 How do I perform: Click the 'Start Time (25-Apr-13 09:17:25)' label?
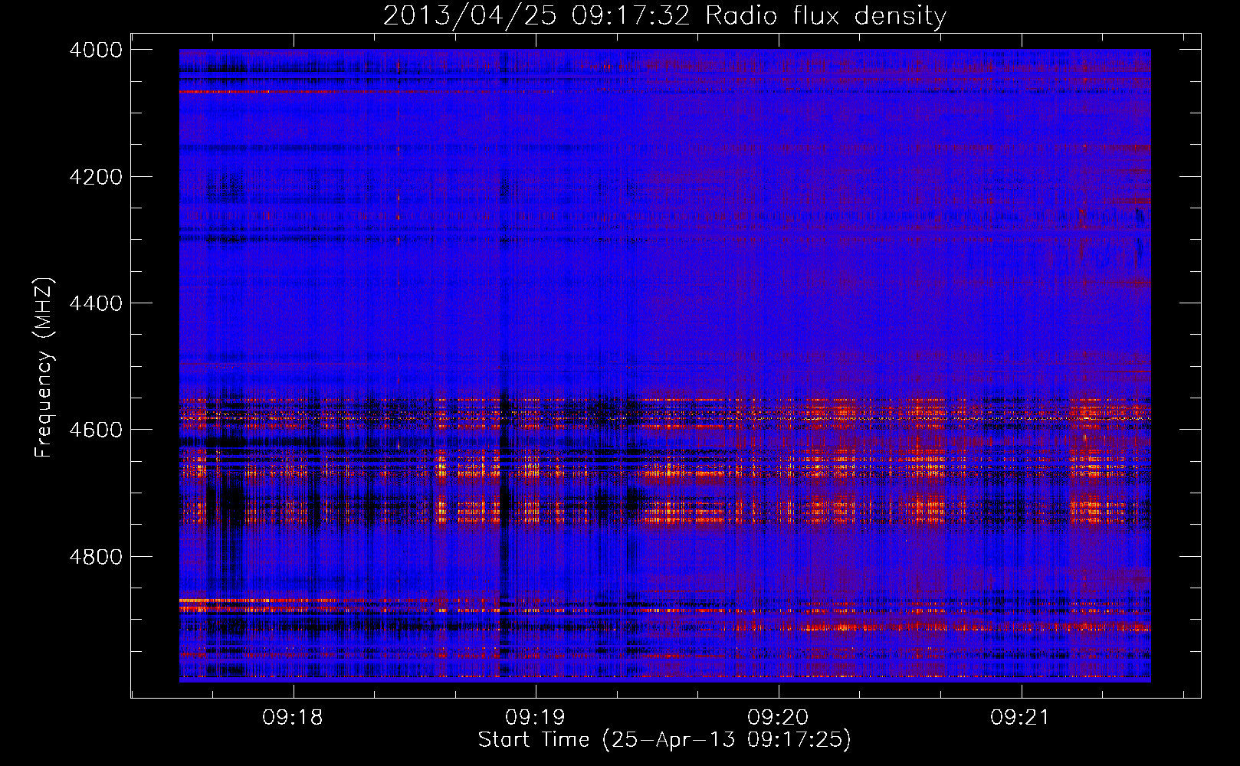pos(664,740)
